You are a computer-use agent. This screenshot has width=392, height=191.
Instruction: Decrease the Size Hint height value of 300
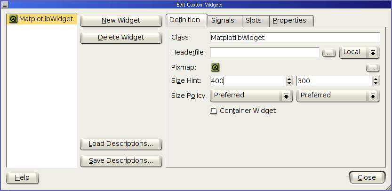click(376, 83)
